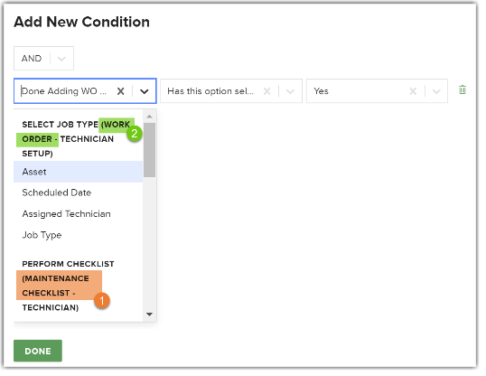Image resolution: width=486 pixels, height=376 pixels.
Task: Click the green DONE button
Action: [38, 351]
